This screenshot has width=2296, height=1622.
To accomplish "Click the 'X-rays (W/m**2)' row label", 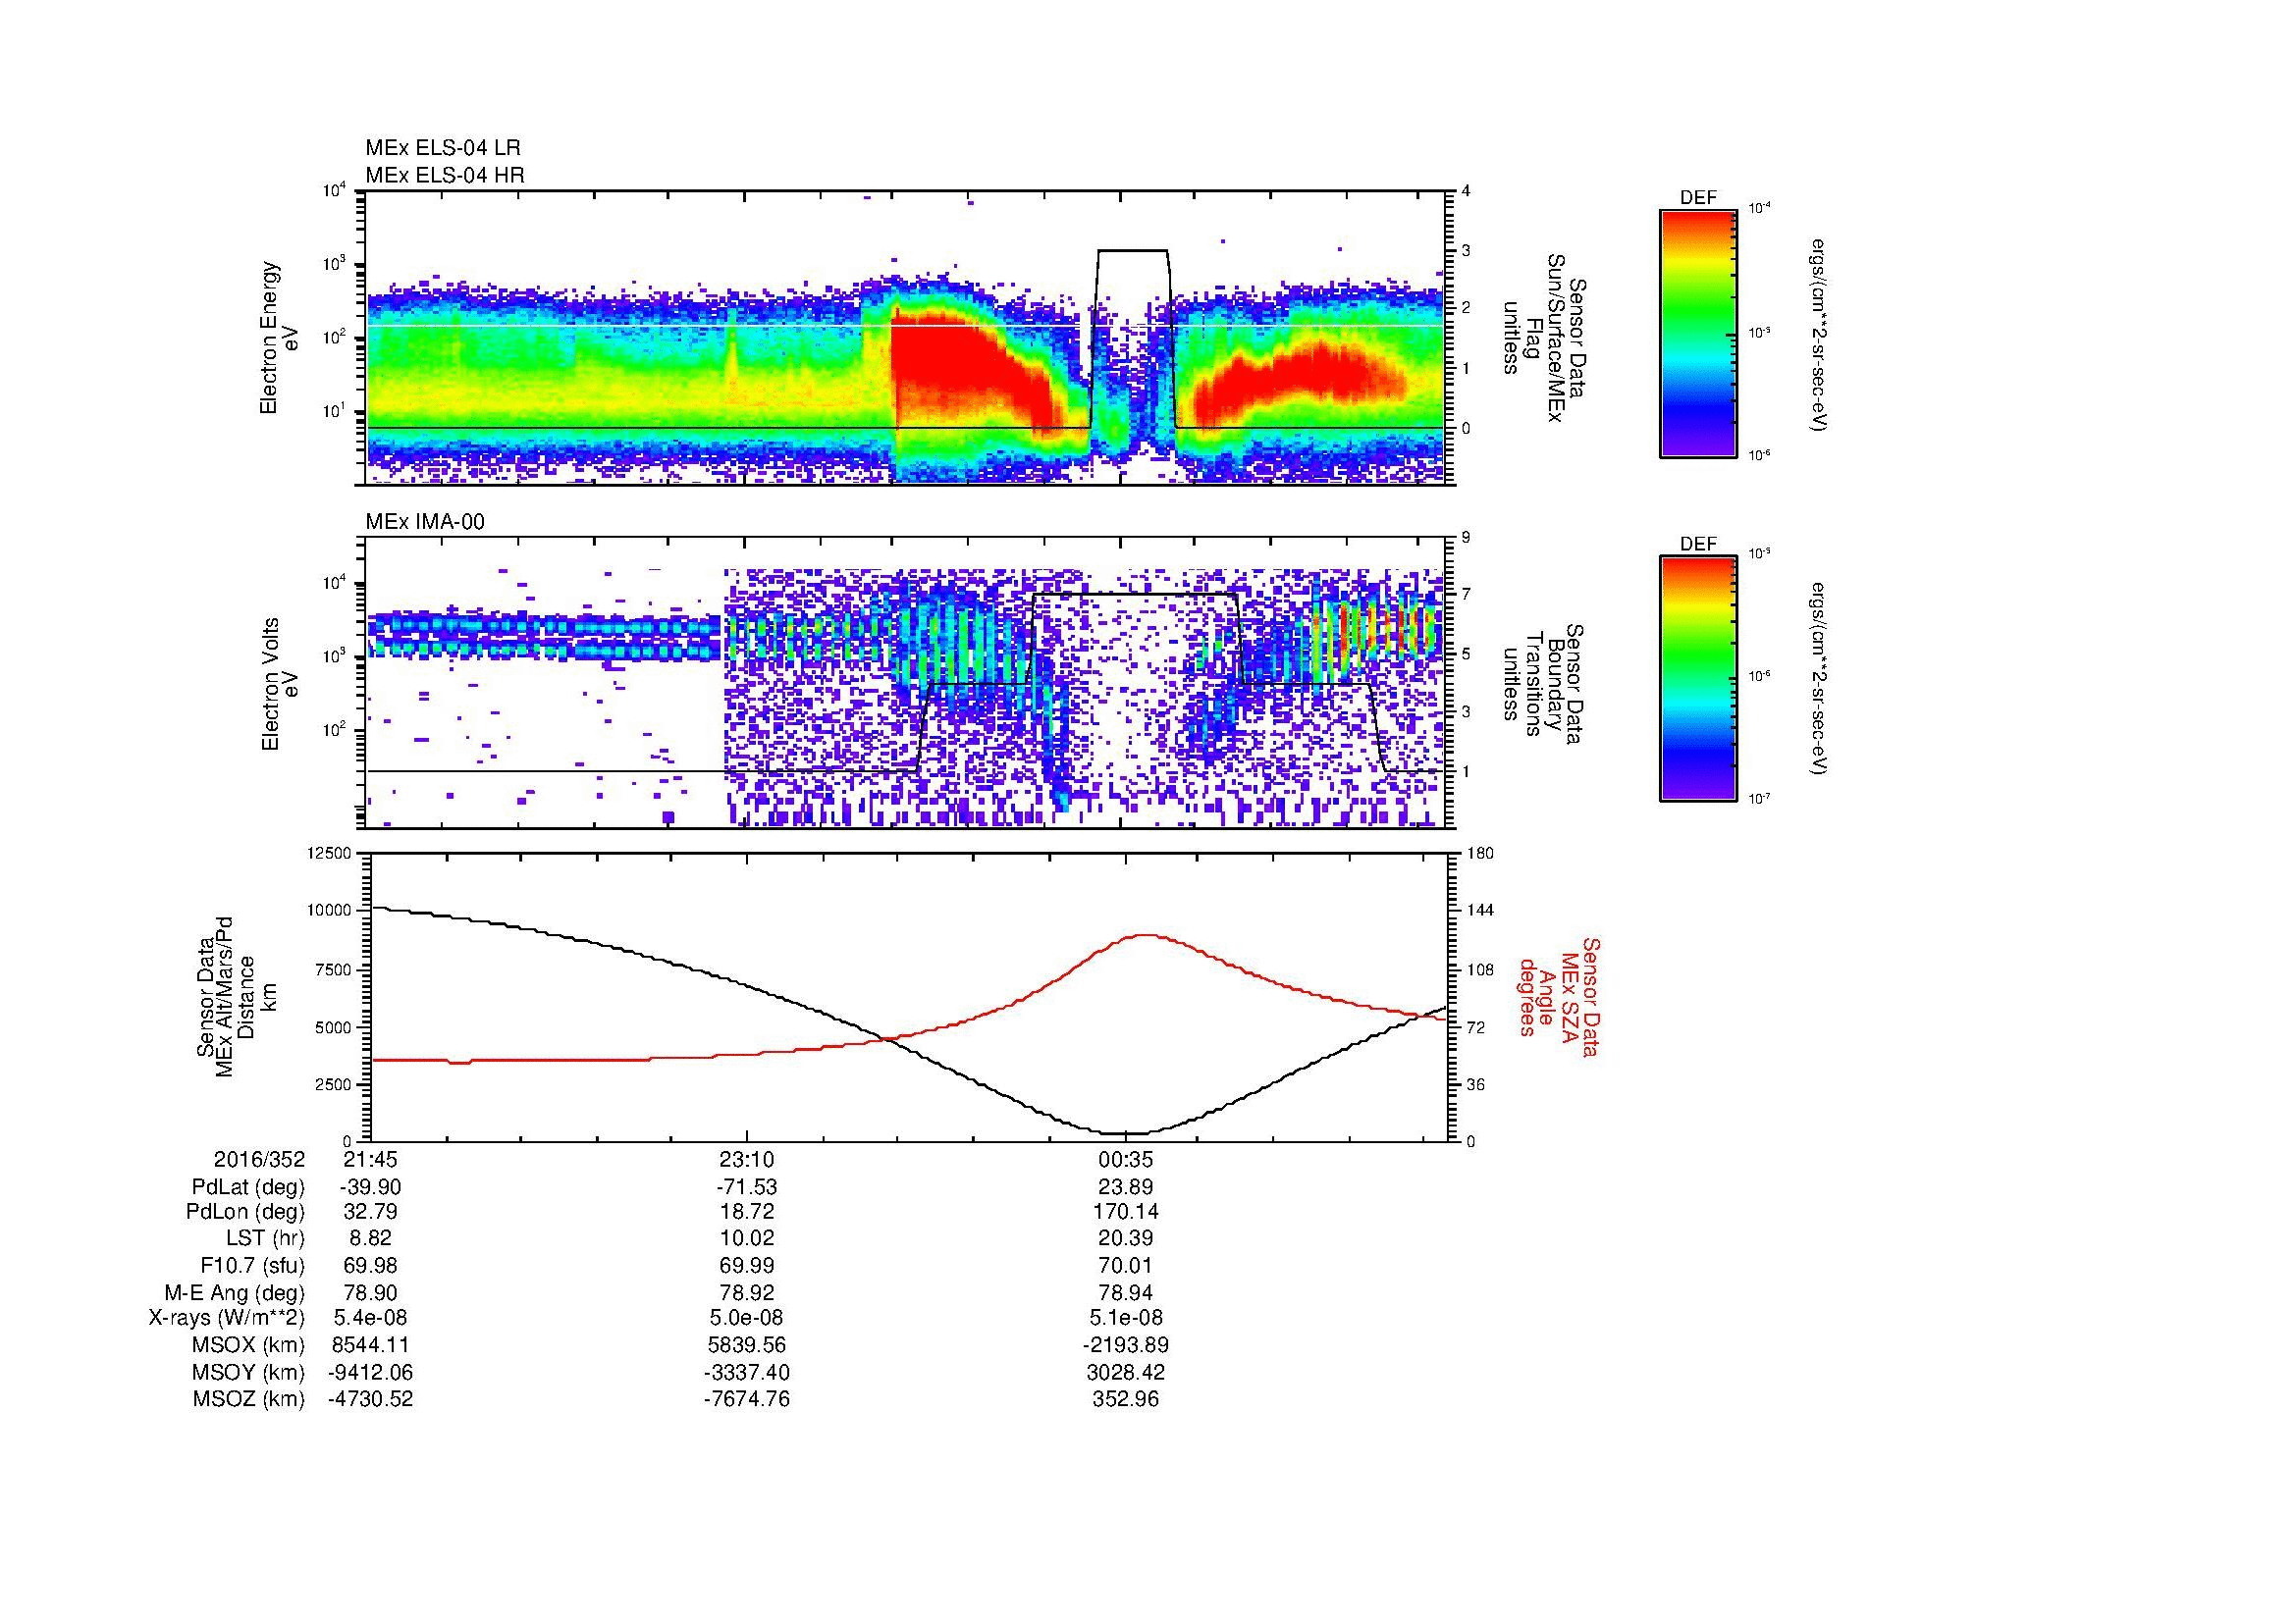I will 227,1318.
